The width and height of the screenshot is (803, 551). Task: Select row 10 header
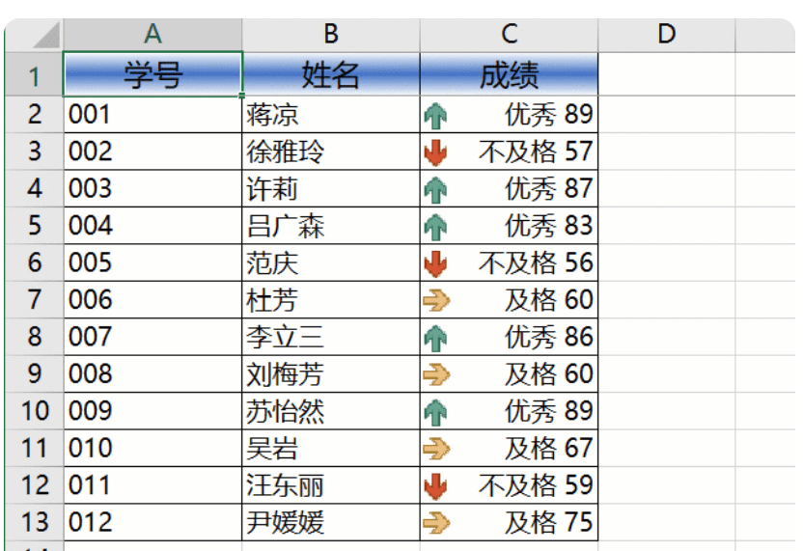(34, 411)
